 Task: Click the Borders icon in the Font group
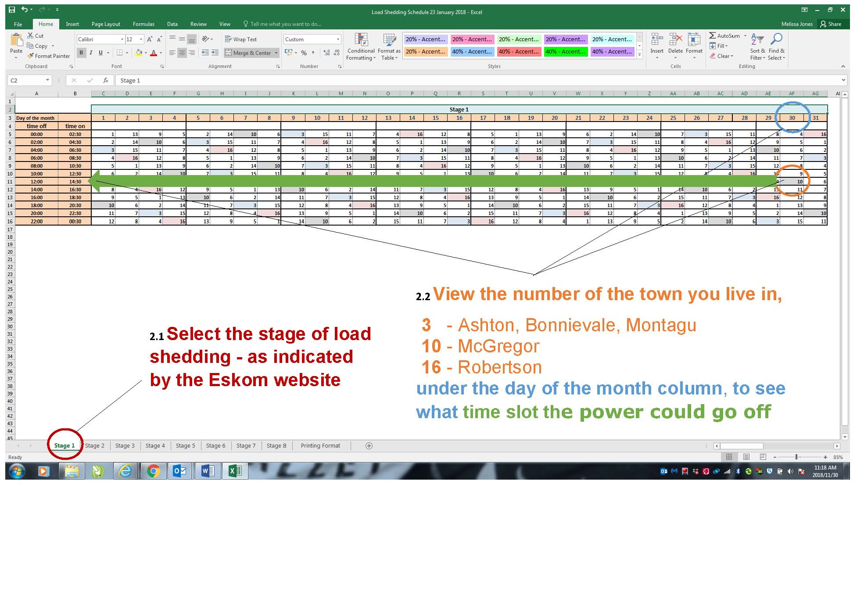pyautogui.click(x=119, y=53)
